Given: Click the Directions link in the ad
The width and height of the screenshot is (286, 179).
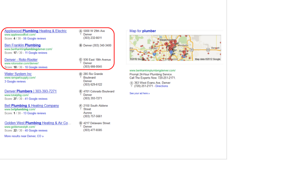Looking at the screenshot, I should pyautogui.click(x=162, y=86).
